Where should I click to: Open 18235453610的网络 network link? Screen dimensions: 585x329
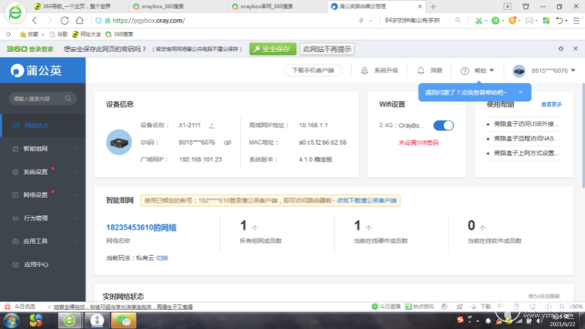click(141, 227)
